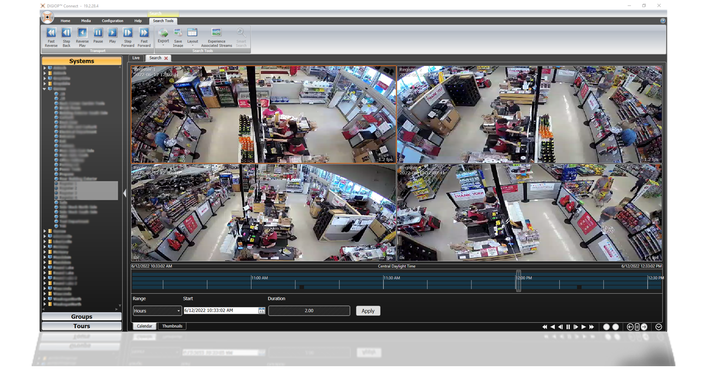Click the '6/12/2022 12:33:02 PM' end time label
This screenshot has width=710, height=370.
pos(641,266)
